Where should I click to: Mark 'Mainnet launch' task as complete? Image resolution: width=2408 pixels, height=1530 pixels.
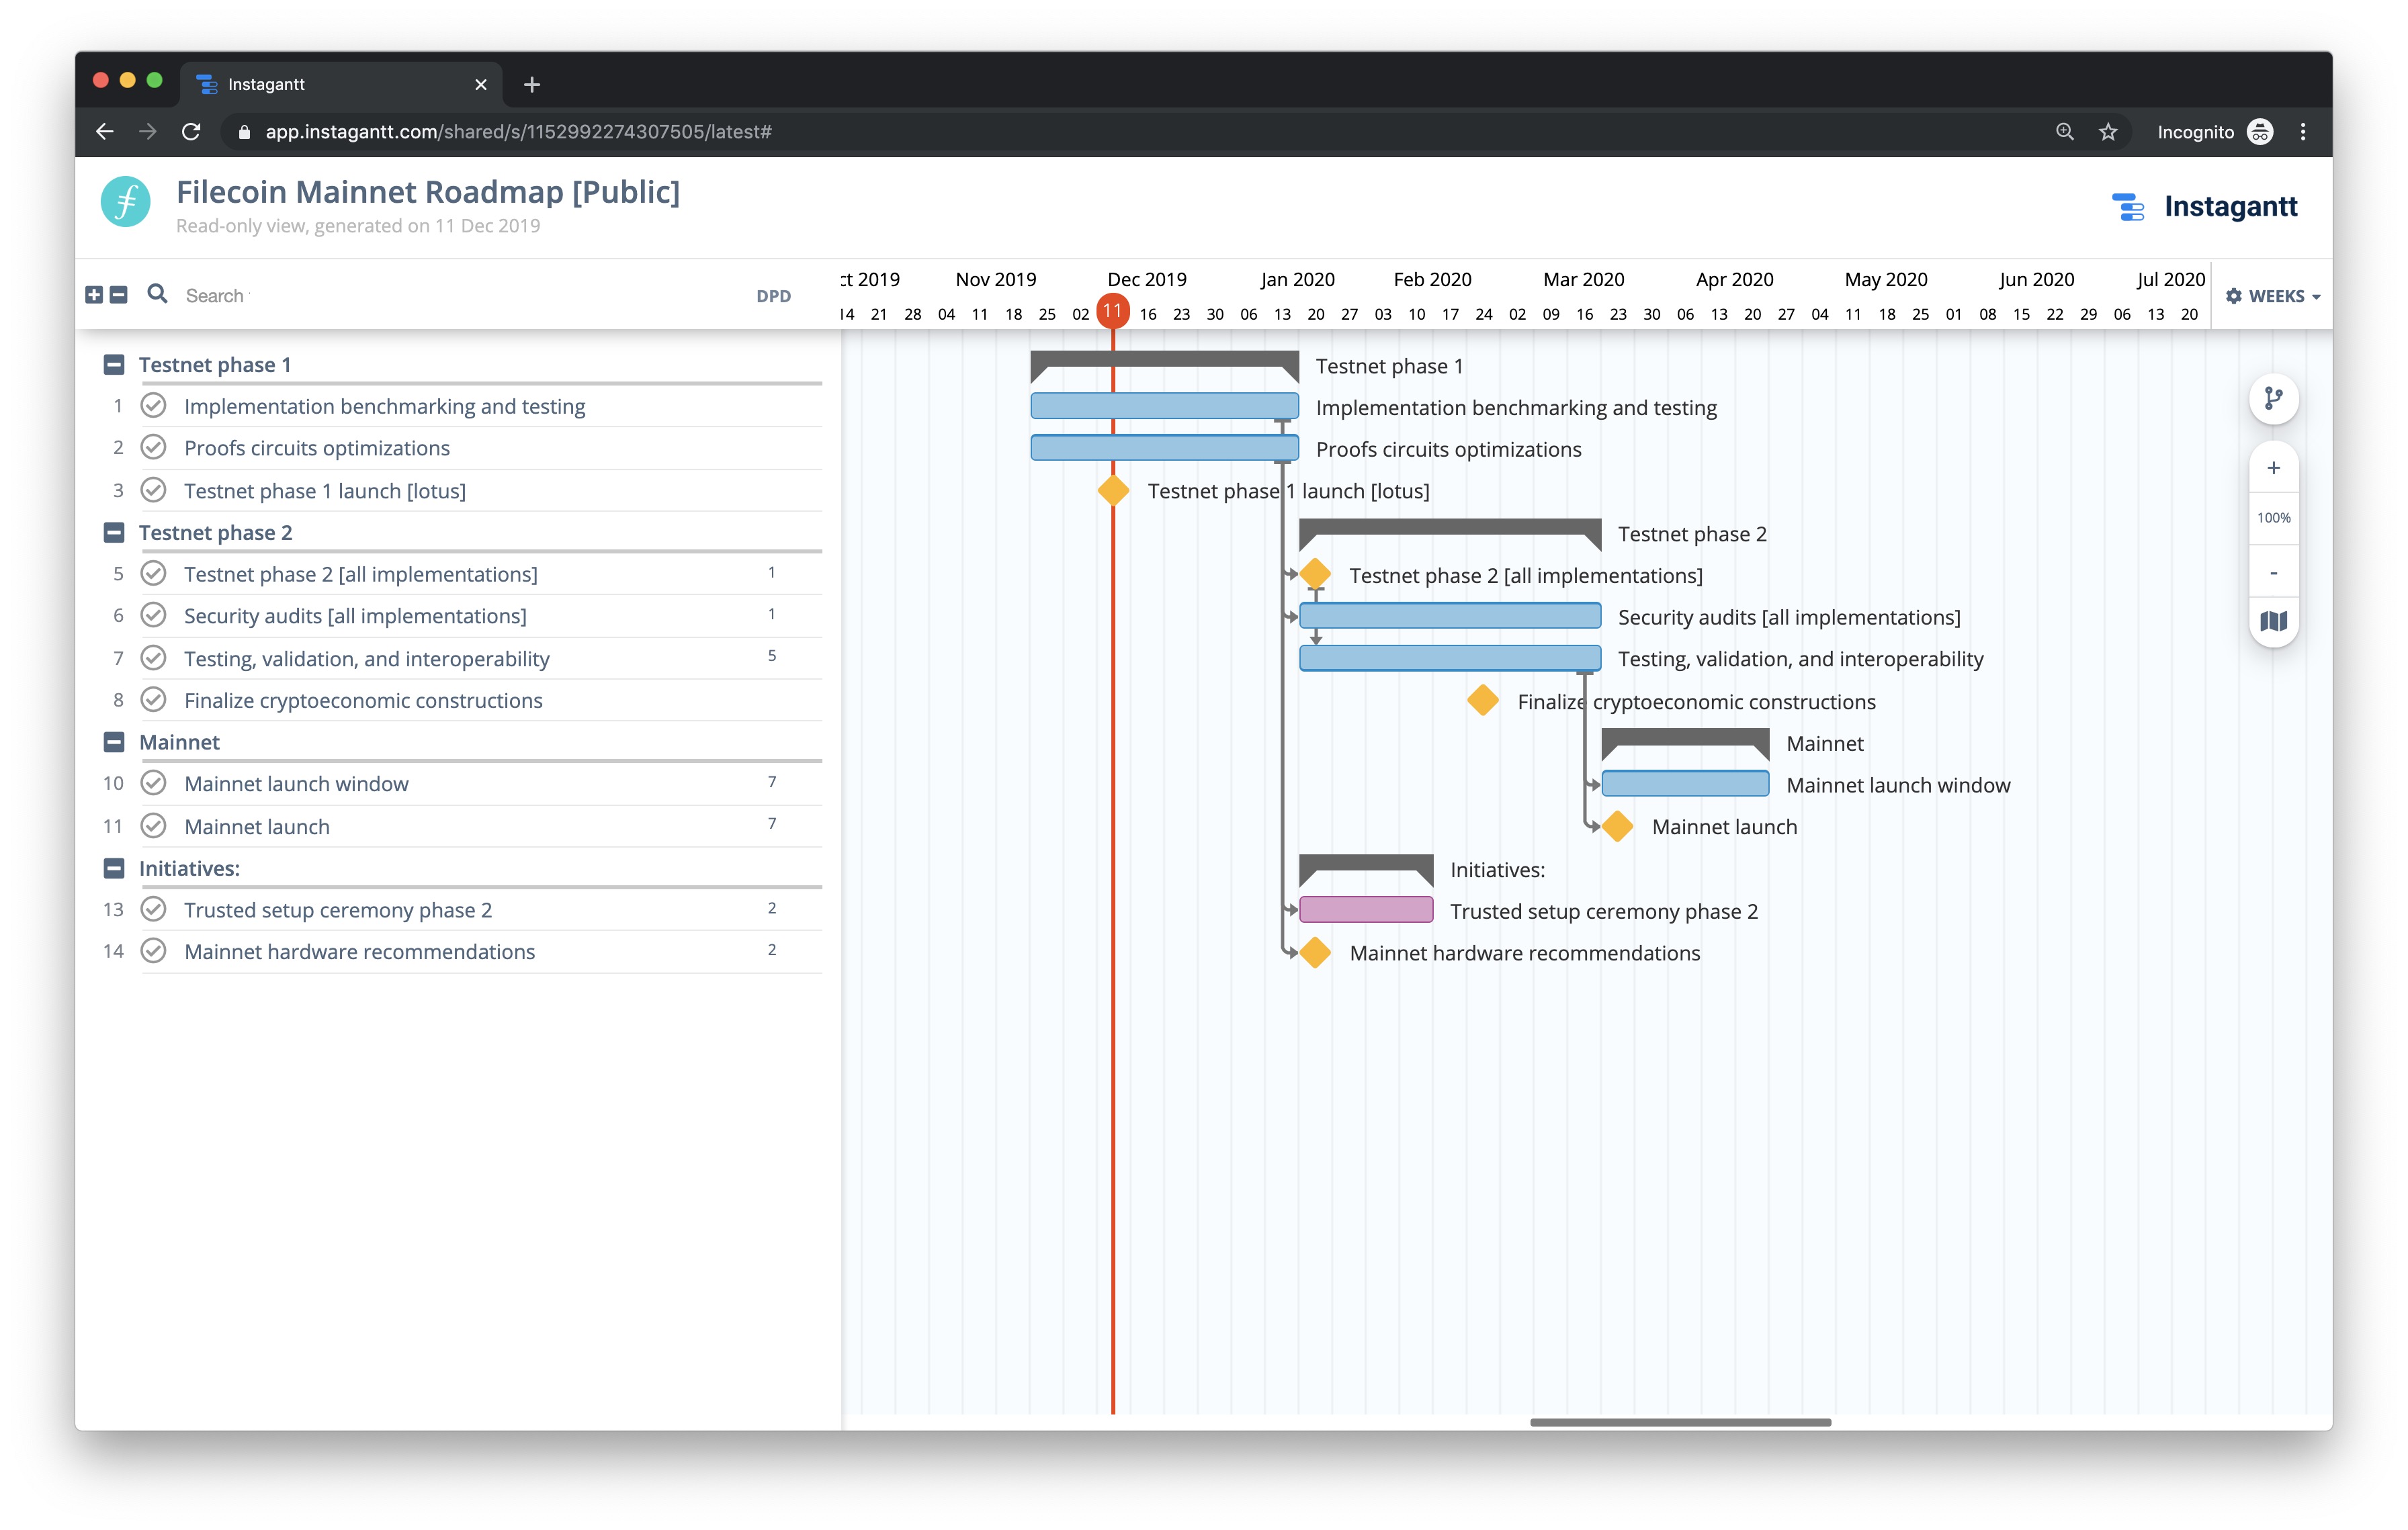(x=154, y=825)
